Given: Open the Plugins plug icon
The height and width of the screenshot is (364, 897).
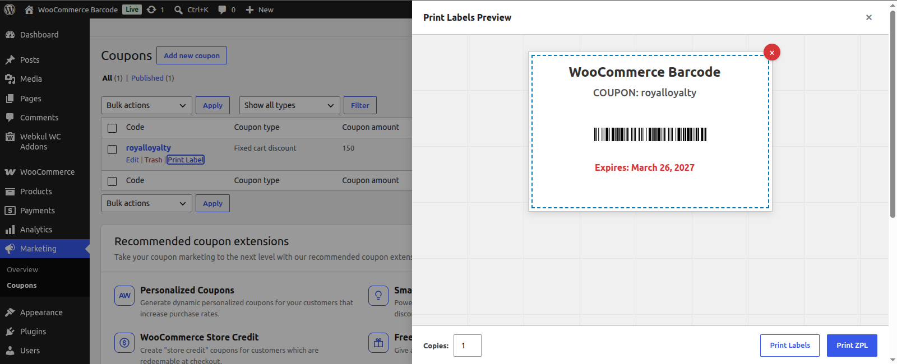Looking at the screenshot, I should click(x=10, y=332).
